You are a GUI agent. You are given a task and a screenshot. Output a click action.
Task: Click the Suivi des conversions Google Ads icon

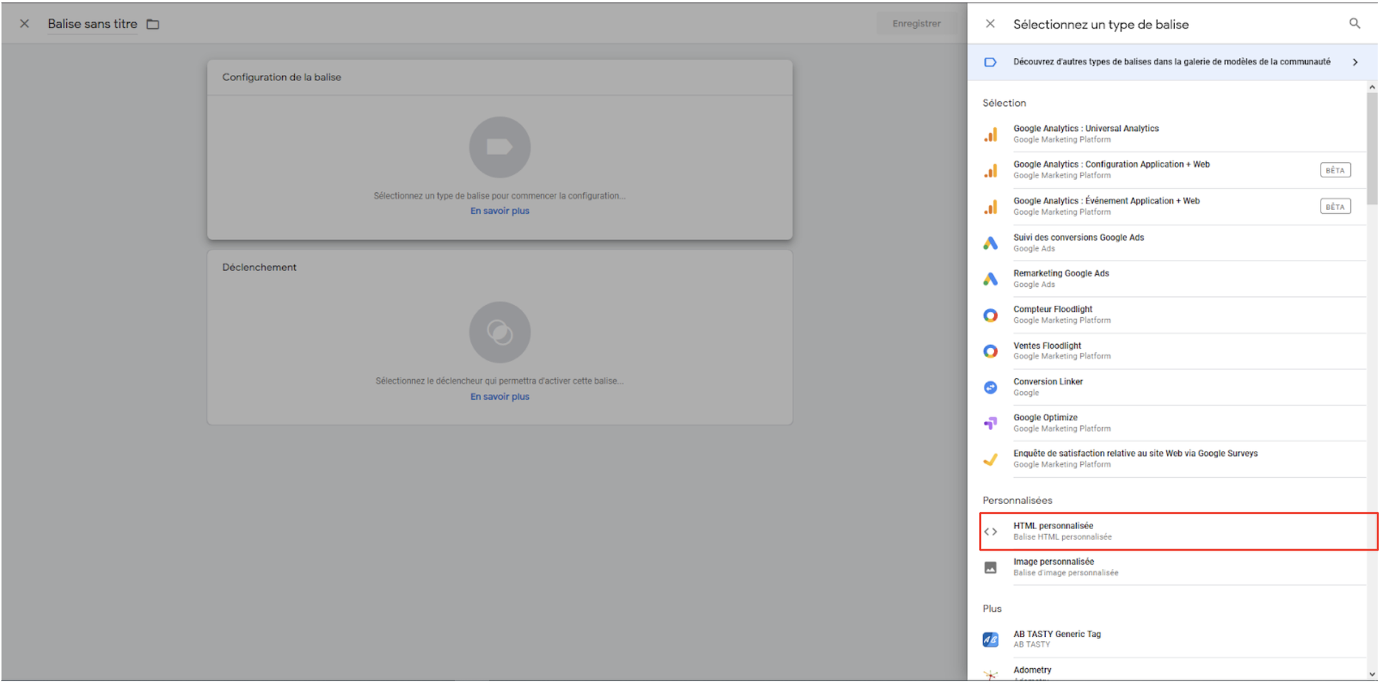coord(990,243)
